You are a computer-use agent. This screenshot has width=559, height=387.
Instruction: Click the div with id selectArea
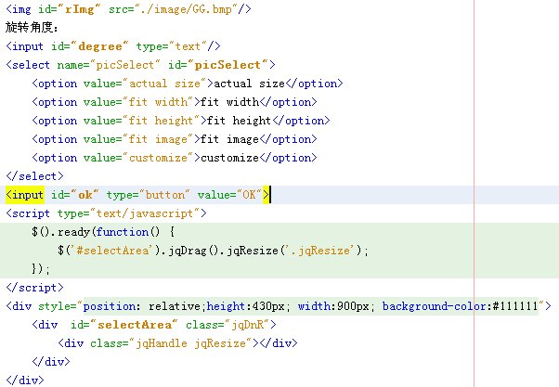(x=154, y=325)
